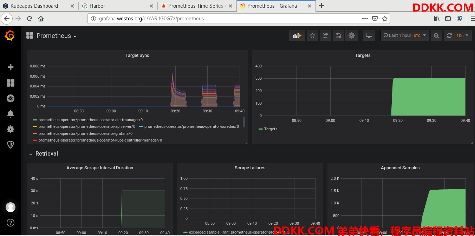Toggle prometheus-operator-coredns/0 legend series

(191, 126)
